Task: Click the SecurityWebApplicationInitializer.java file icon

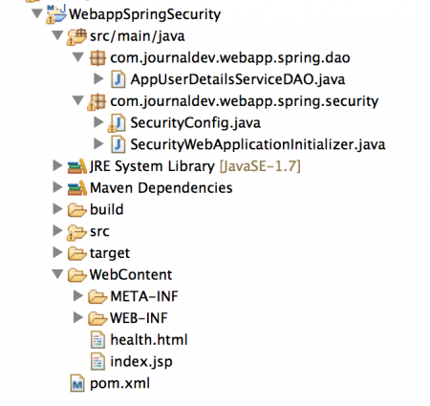Action: tap(118, 144)
